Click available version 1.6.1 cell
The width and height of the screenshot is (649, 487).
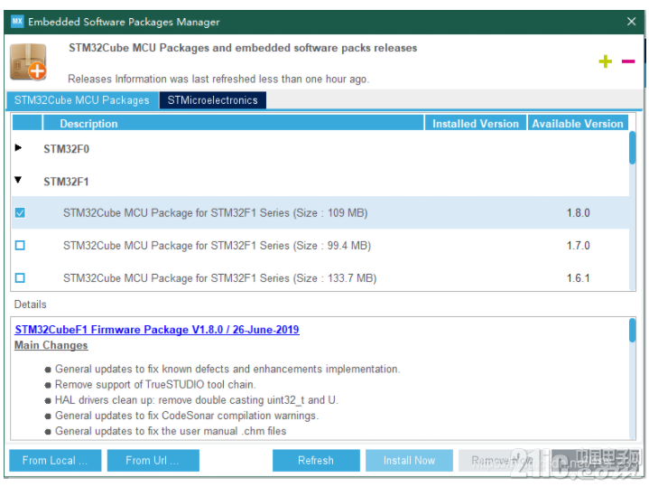coord(578,277)
